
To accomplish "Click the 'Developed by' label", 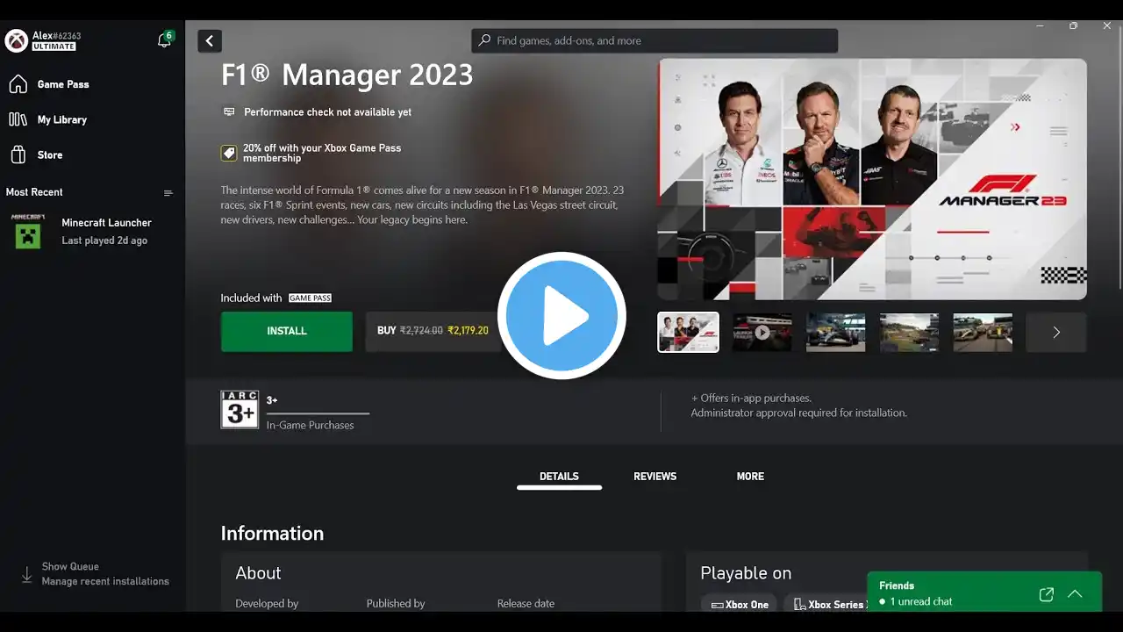I will point(267,604).
